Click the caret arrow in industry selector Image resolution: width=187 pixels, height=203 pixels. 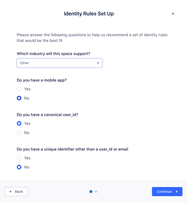point(98,63)
